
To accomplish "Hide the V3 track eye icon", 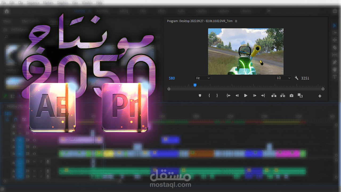I will (34, 140).
